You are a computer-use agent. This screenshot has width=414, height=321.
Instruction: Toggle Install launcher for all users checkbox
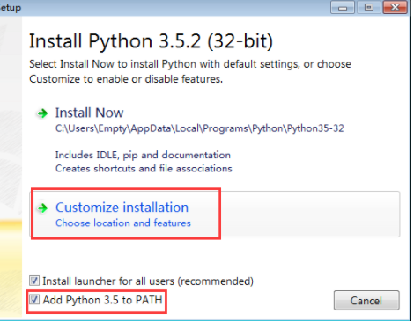pos(34,281)
